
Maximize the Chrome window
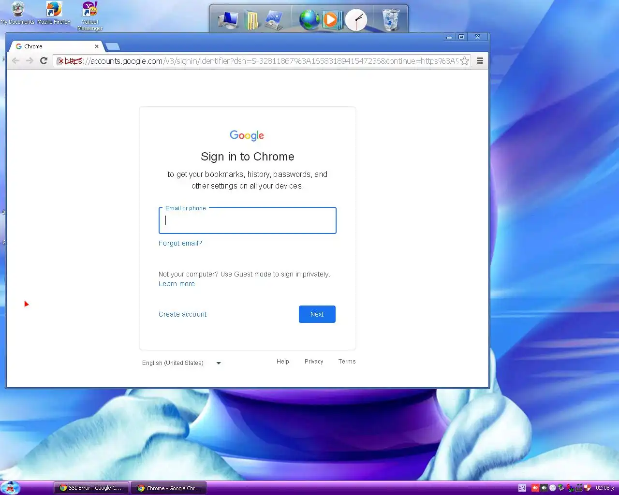[x=461, y=37]
